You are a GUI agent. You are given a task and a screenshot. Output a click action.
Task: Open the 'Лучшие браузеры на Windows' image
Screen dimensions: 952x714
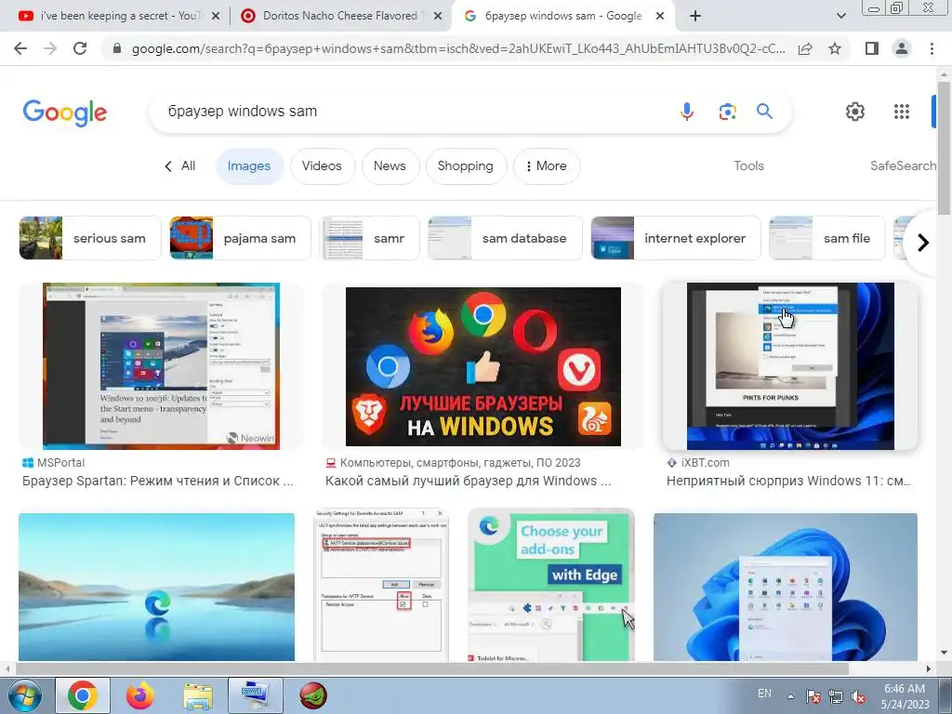(483, 366)
